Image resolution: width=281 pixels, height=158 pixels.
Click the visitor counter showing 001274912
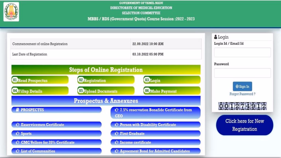point(242,106)
